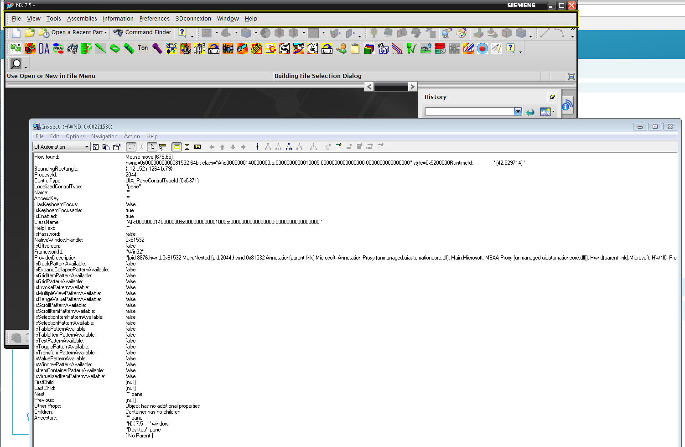The width and height of the screenshot is (685, 447).
Task: Click the line sketch tool icon
Action: click(544, 33)
